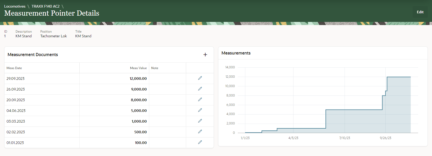Edit the 01.01.2023 measurement record
Viewport: 432px width, 156px height.
point(200,142)
